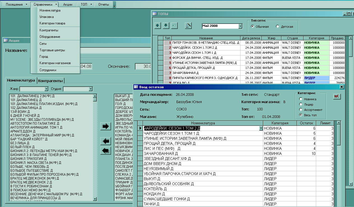
Task: Open the Жанр filter dropdown
Action: pyautogui.click(x=47, y=89)
